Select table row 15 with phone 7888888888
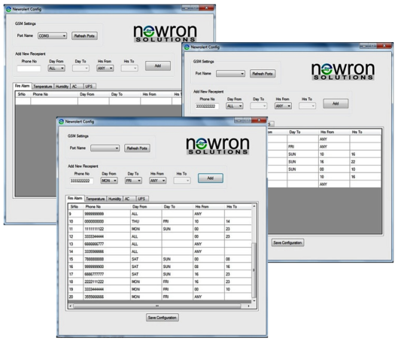 click(x=160, y=259)
